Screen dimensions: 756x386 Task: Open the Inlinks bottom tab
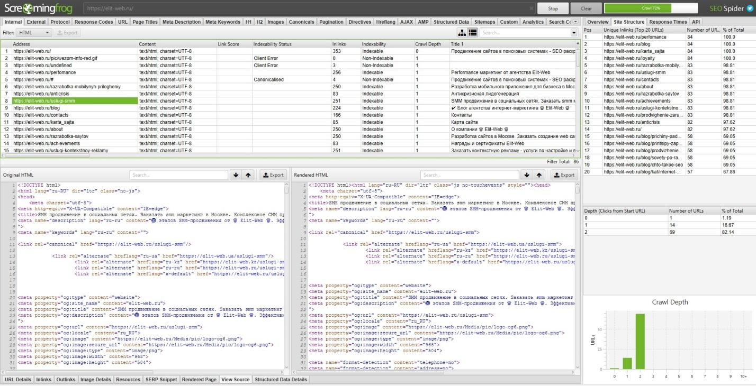click(44, 380)
